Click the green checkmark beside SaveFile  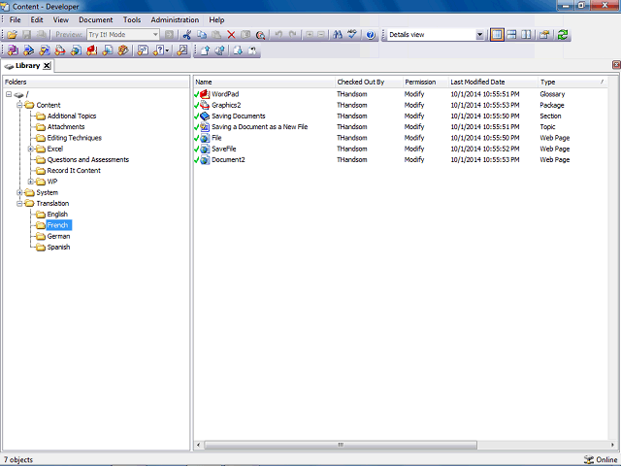[196, 149]
